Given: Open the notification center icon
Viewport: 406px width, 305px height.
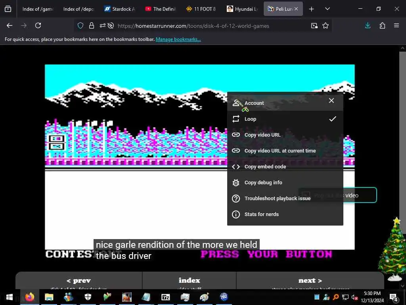Looking at the screenshot, I should pos(394,297).
